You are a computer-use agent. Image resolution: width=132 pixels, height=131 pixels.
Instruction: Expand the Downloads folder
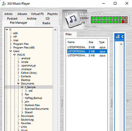(18, 116)
